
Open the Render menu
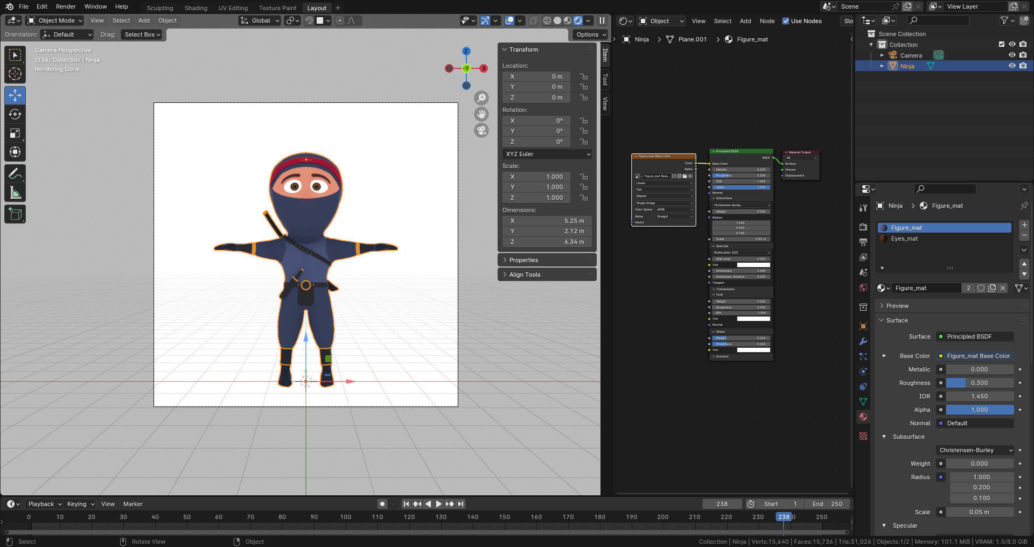tap(66, 6)
